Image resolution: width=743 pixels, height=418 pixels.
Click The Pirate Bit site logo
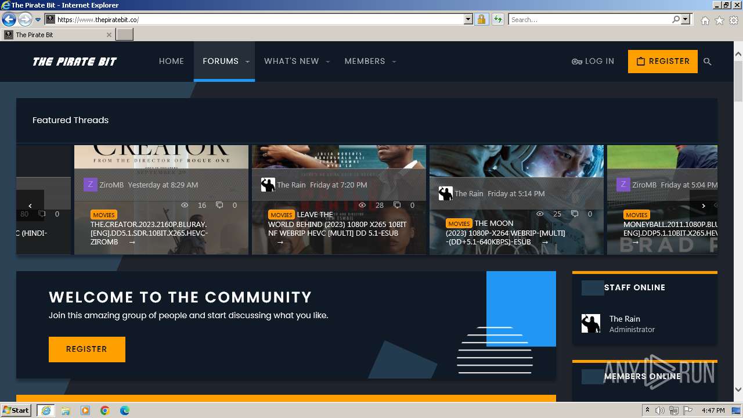pyautogui.click(x=75, y=62)
